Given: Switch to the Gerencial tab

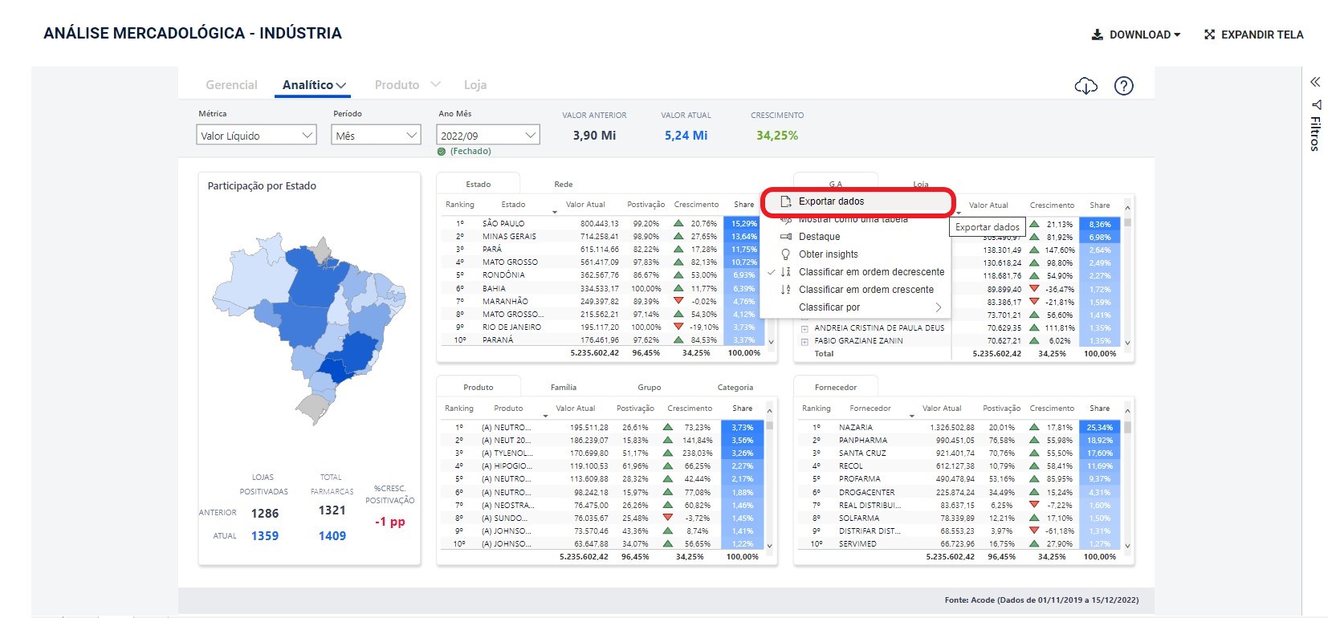Looking at the screenshot, I should point(231,85).
